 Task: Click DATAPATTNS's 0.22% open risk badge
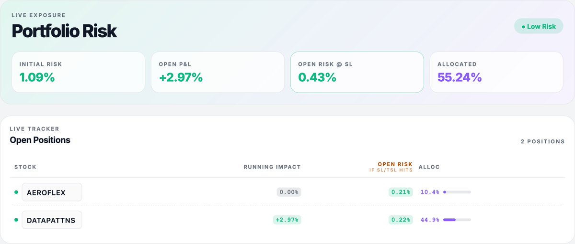(x=401, y=220)
